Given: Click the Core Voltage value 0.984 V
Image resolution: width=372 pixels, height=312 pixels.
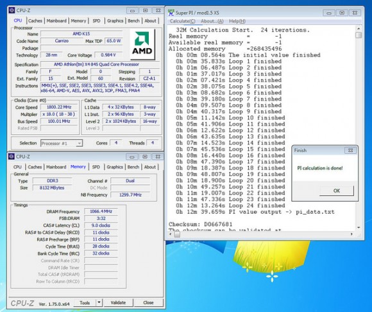Looking at the screenshot, I should click(x=108, y=55).
